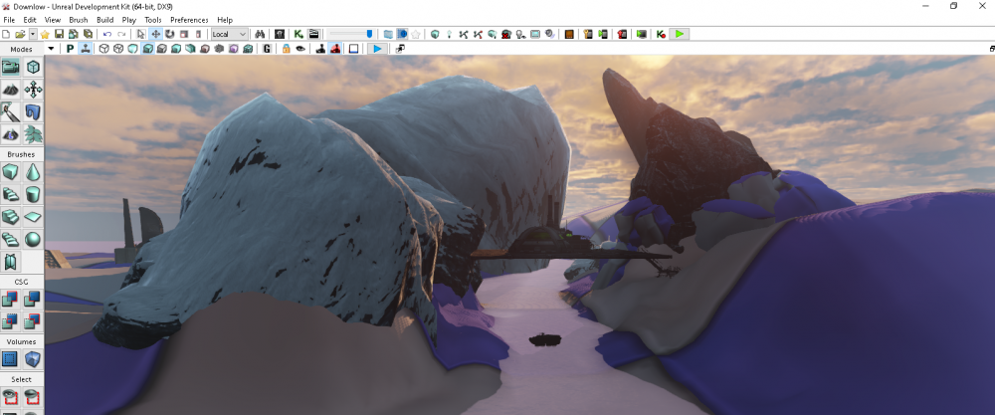Open Static Mesh mode icon
Screen dimensions: 995x415
[33, 111]
